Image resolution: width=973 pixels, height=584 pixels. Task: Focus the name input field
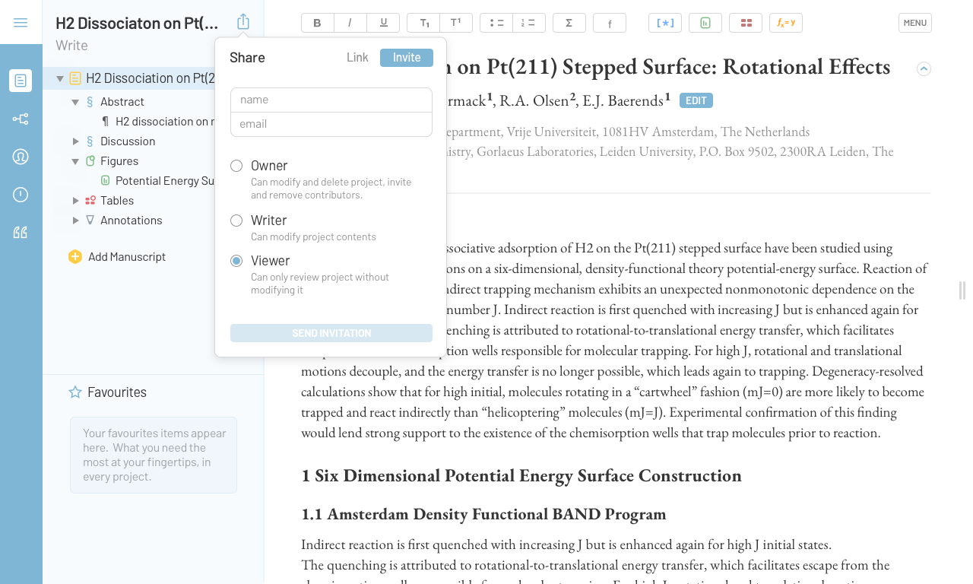pos(331,100)
